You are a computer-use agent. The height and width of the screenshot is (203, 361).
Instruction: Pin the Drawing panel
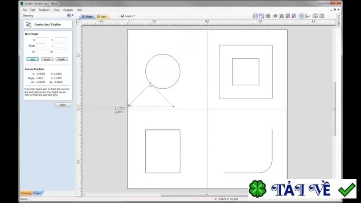73,15
